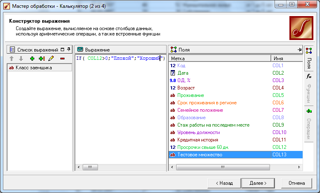Switch to the Поля side tab
Viewport: 320px width, 193px height.
pyautogui.click(x=309, y=59)
